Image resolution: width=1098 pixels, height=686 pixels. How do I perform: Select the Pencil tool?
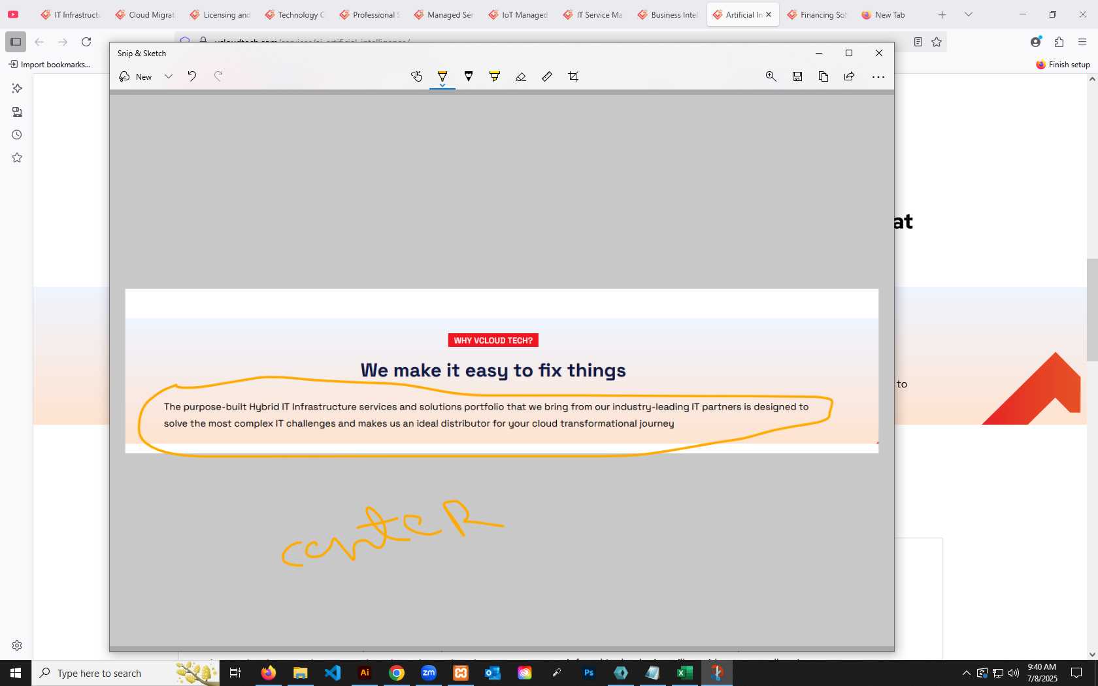click(x=469, y=76)
